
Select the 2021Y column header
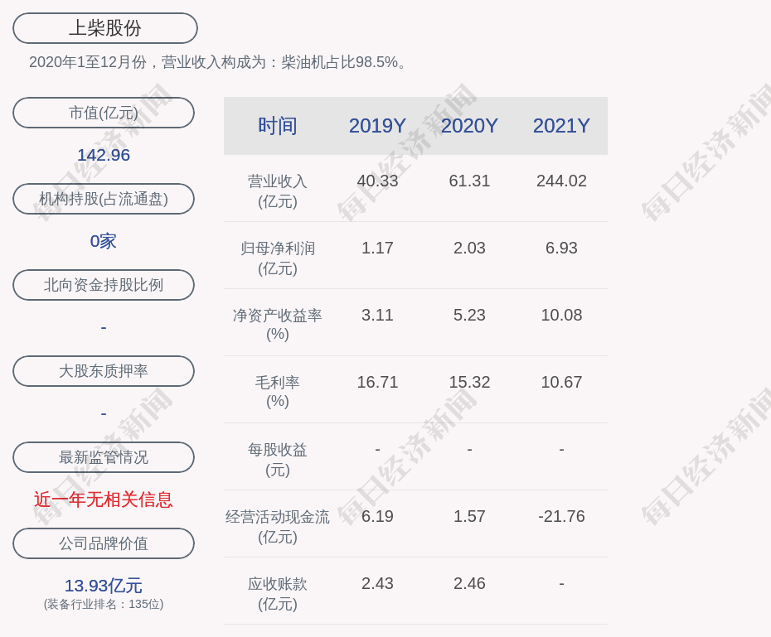[x=561, y=126]
